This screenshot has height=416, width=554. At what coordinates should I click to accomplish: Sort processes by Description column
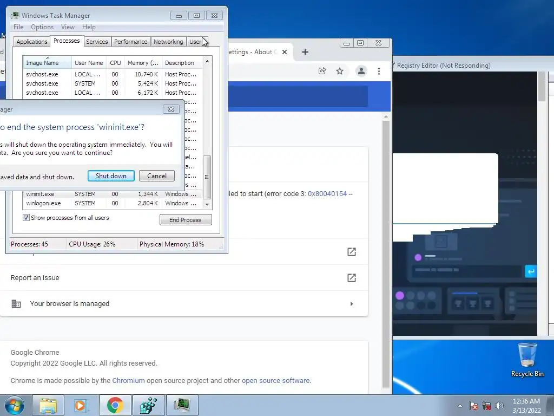point(182,63)
